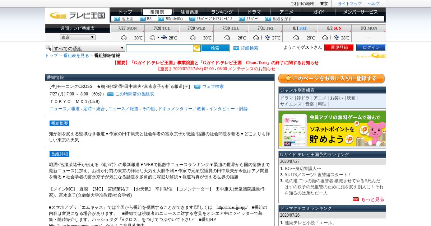Open the 注目番組 navigation tab
431x226 pixels.
(x=190, y=12)
